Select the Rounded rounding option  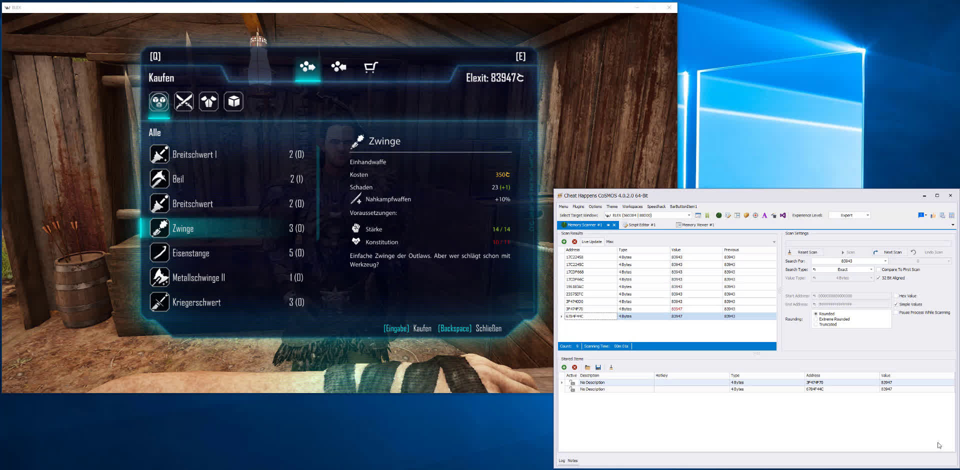(x=824, y=314)
